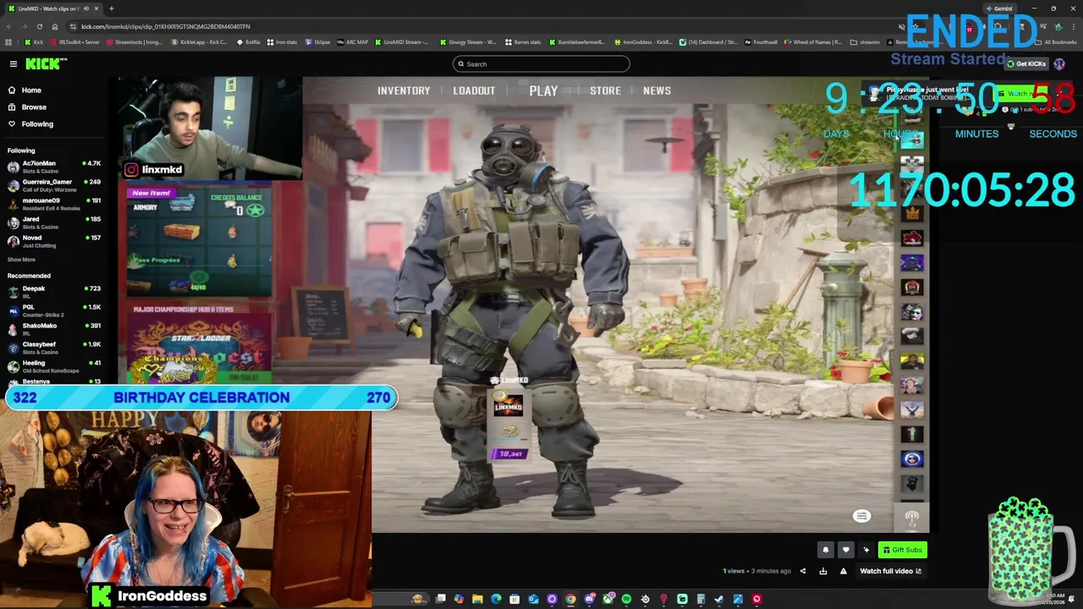1083x609 pixels.
Task: Focus the Kick search field
Action: tap(541, 64)
